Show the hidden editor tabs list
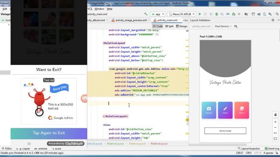 click(185, 20)
